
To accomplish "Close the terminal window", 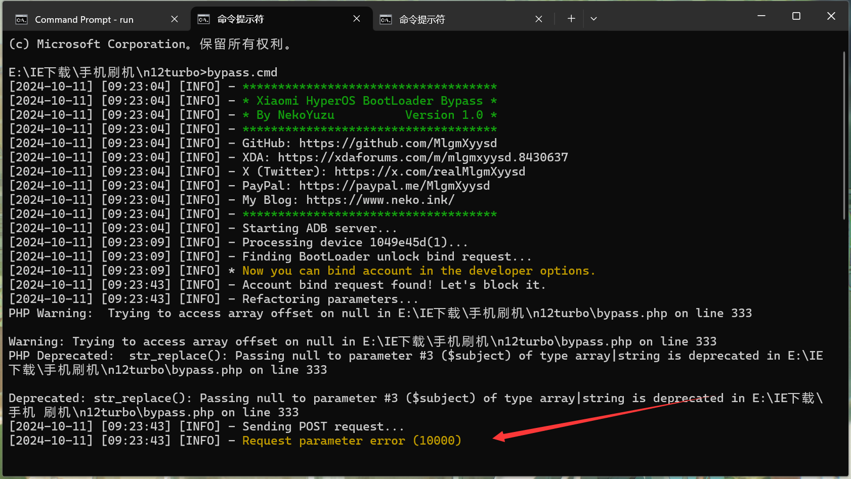I will [x=831, y=16].
